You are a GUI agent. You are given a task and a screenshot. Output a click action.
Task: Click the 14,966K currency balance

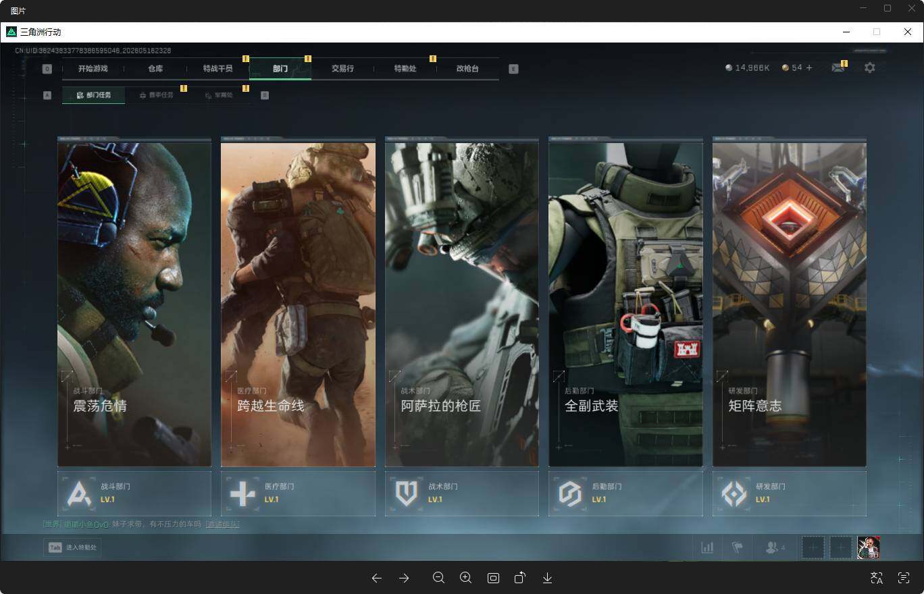752,68
